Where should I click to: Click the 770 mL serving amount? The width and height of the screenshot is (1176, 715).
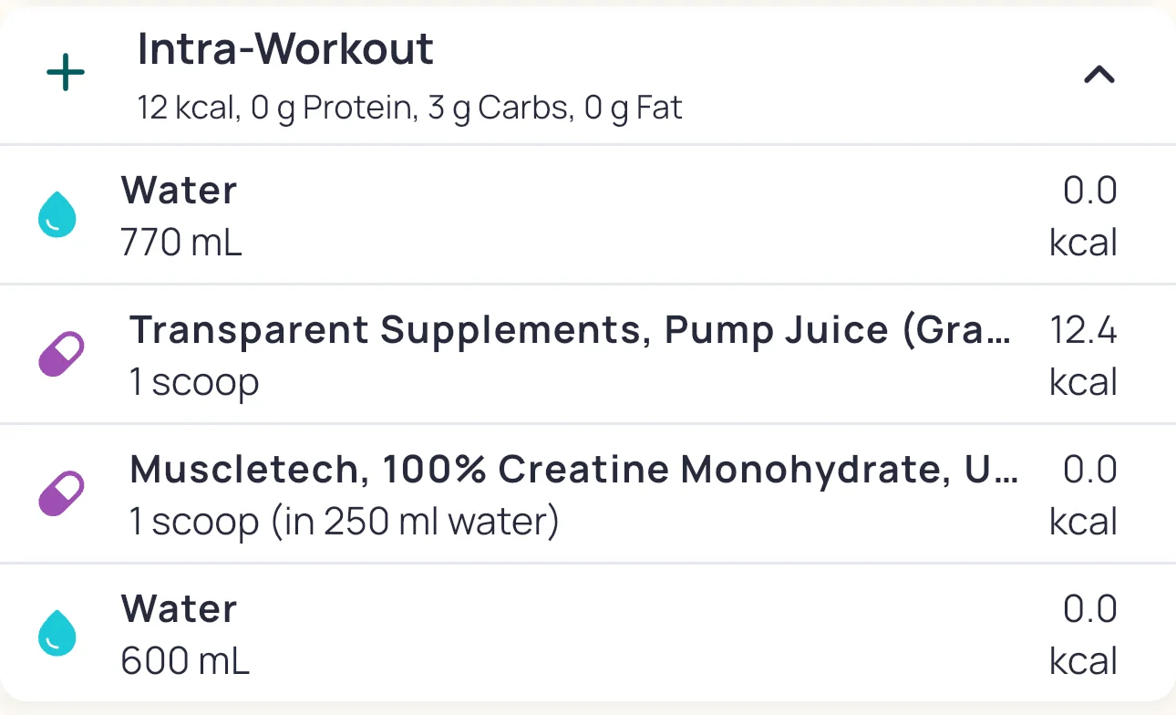click(x=181, y=243)
